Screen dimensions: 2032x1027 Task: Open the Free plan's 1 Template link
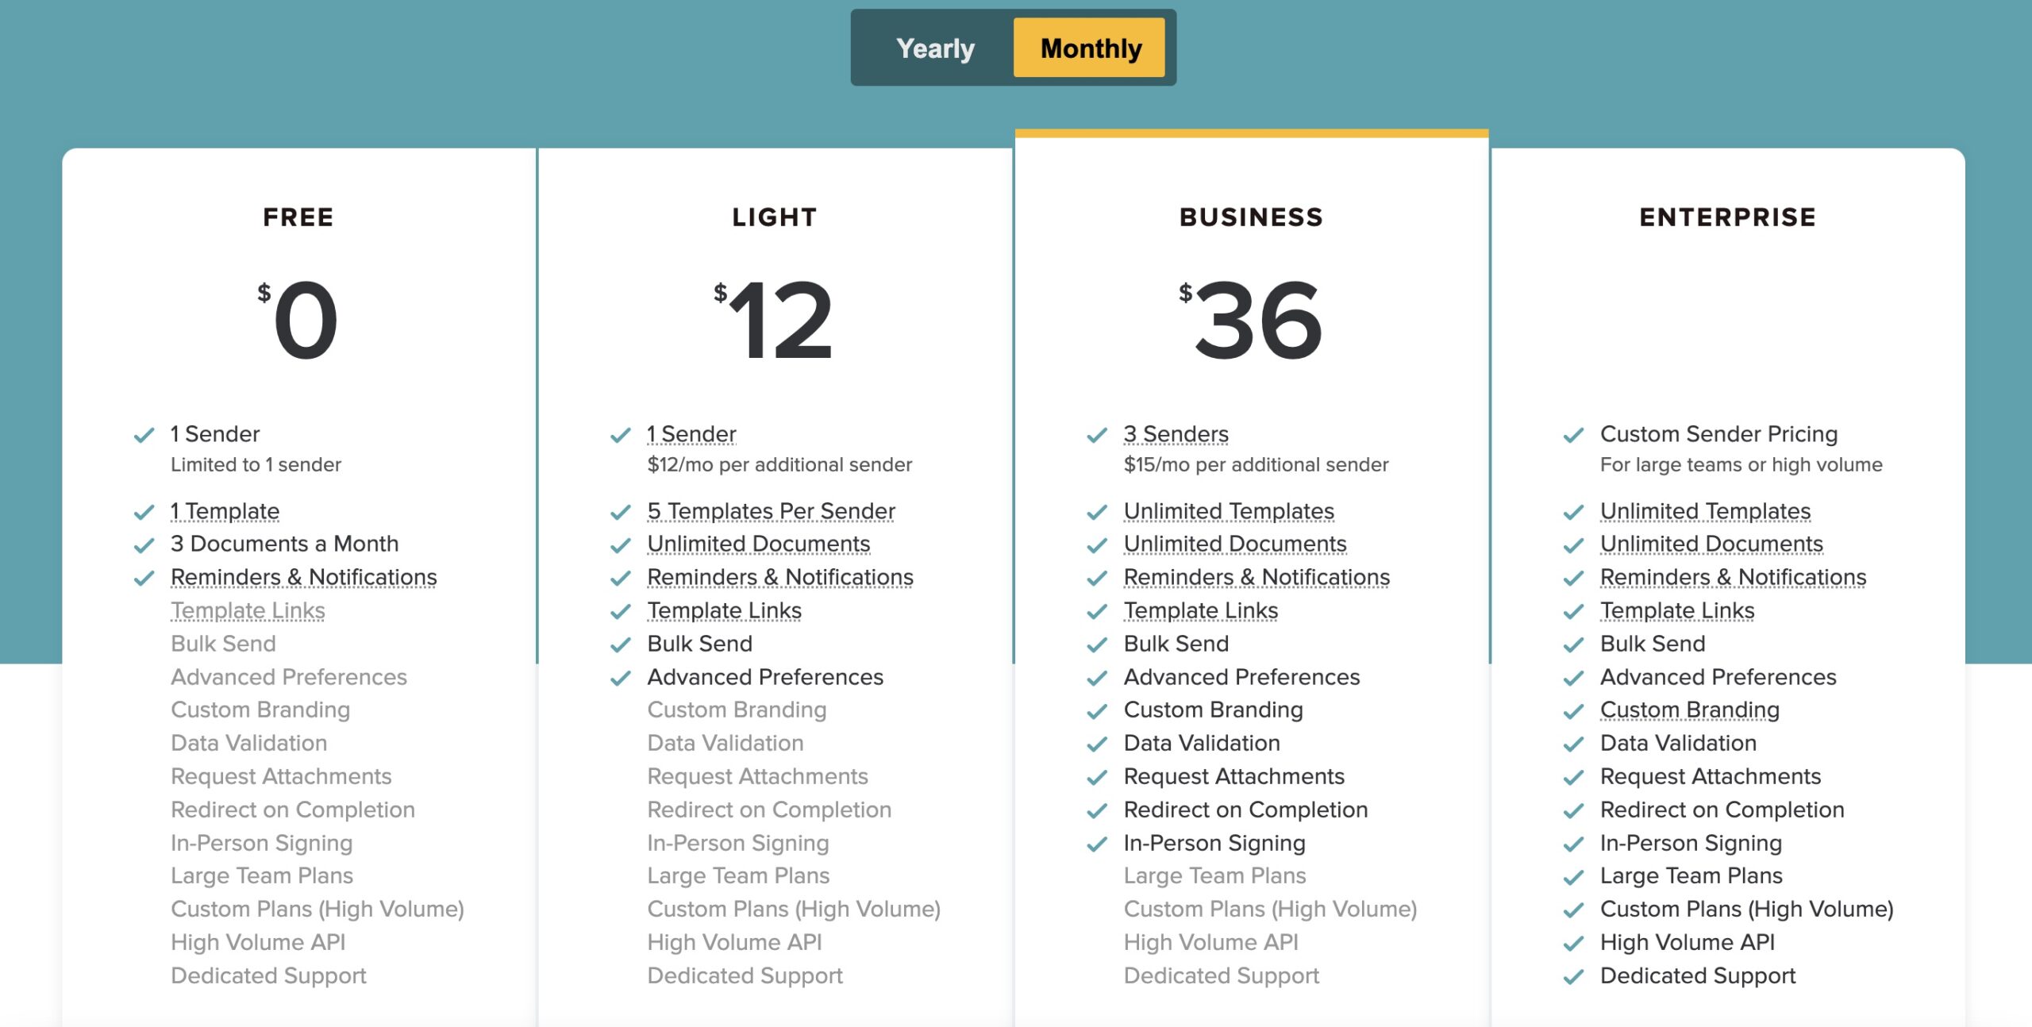click(225, 511)
